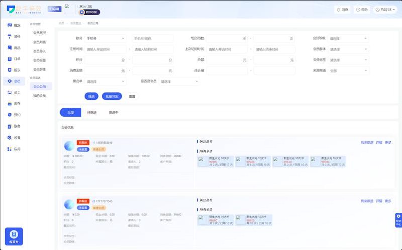Open 订单 orders in the sidebar
Image resolution: width=402 pixels, height=250 pixels.
tap(14, 59)
